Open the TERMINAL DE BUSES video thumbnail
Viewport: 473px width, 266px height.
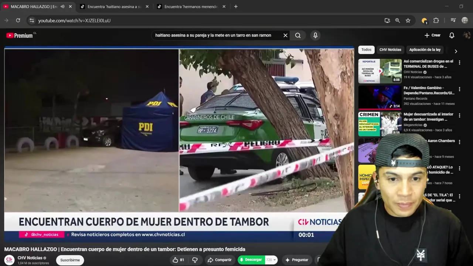point(380,71)
